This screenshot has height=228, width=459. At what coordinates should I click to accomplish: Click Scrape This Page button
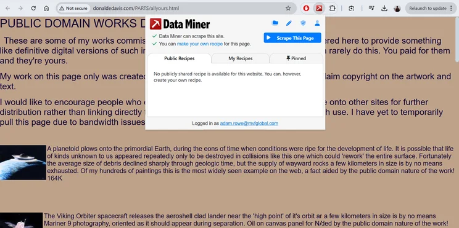click(292, 38)
